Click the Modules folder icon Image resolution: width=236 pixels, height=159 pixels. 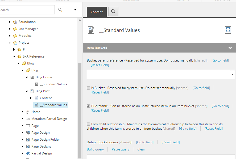[15, 36]
